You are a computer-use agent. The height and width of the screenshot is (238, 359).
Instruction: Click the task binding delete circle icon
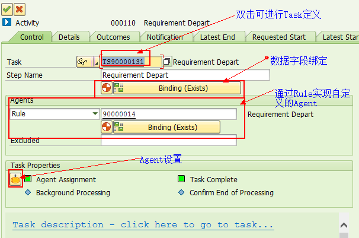point(106,88)
